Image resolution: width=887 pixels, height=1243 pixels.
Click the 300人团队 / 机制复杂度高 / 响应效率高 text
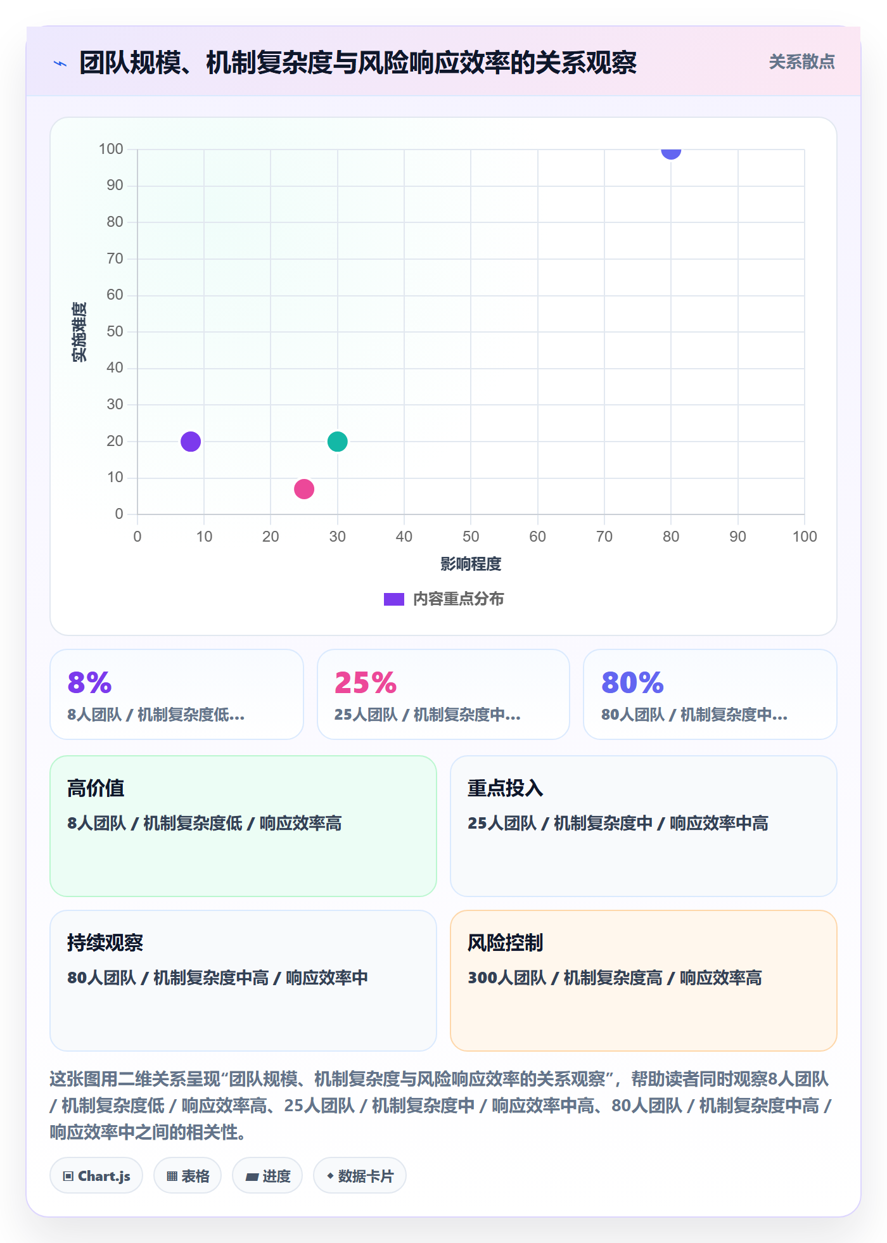615,978
